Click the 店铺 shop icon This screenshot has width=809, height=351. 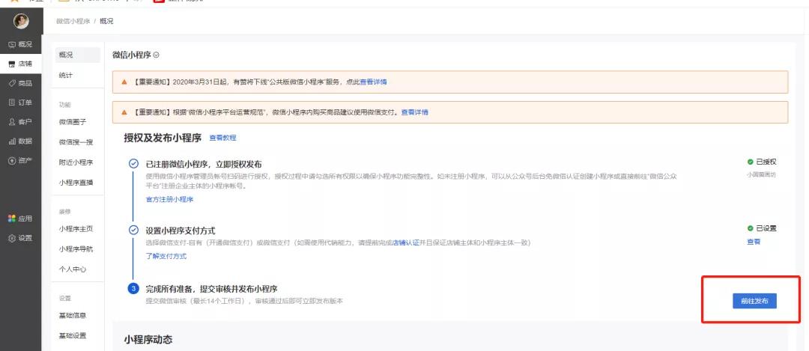[12, 64]
